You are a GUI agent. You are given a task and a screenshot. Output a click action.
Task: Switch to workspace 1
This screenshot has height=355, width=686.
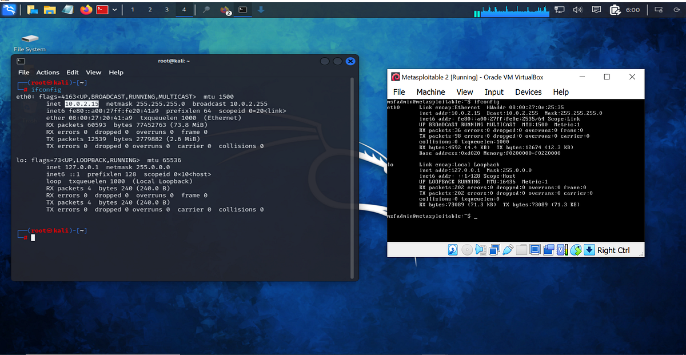[x=133, y=9]
